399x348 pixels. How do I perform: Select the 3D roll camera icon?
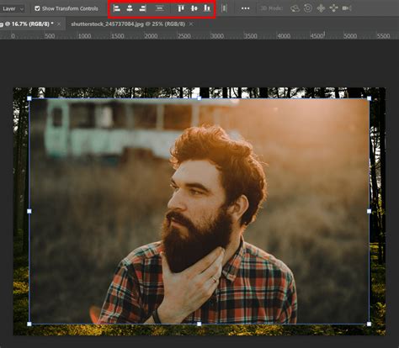(x=308, y=8)
